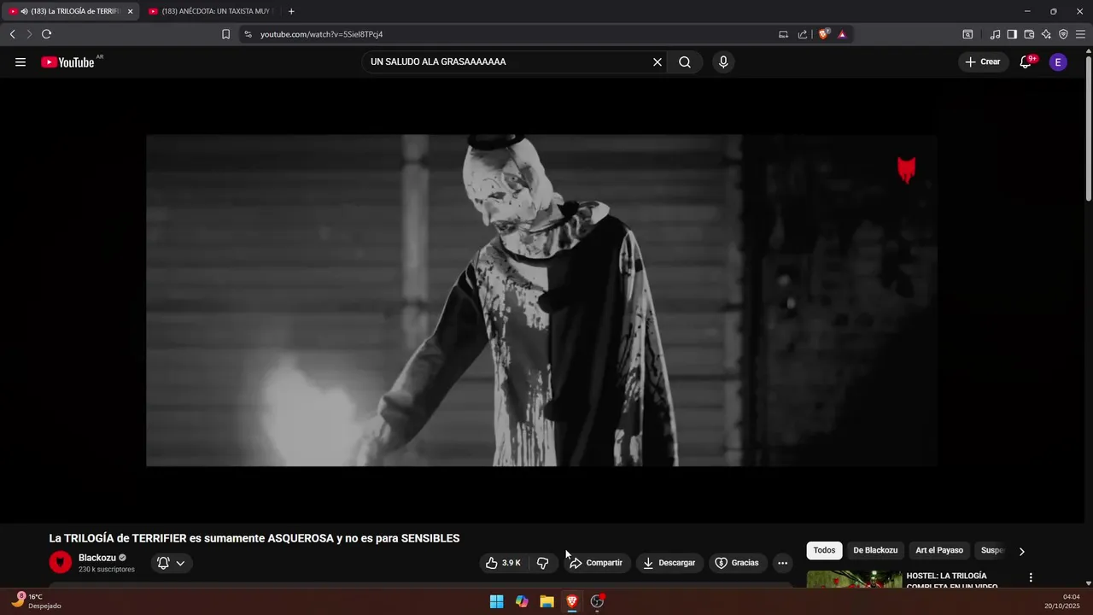Show more filter chips with the arrow

1021,551
